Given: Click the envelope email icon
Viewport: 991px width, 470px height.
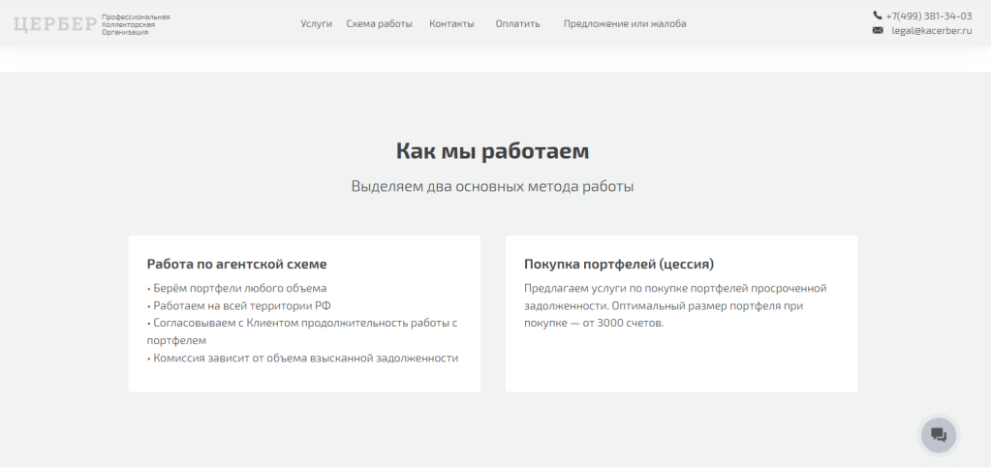Looking at the screenshot, I should pyautogui.click(x=878, y=30).
